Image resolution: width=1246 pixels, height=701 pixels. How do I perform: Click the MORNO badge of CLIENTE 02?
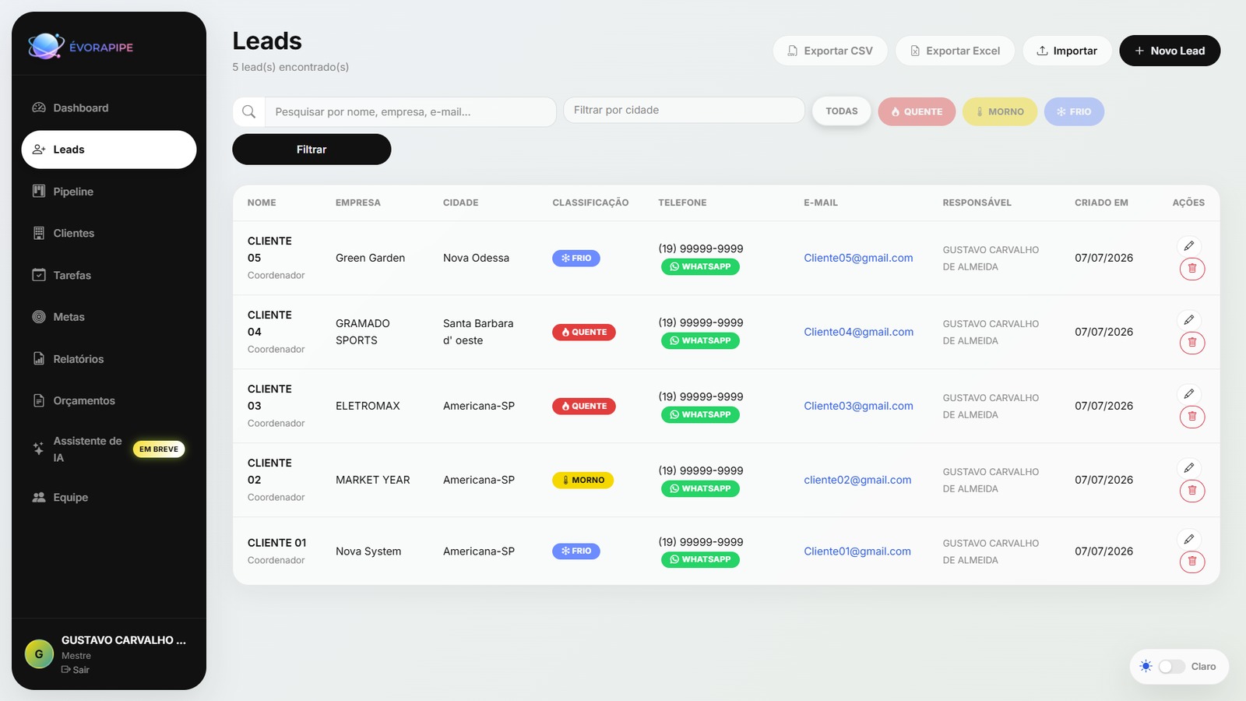(x=583, y=480)
